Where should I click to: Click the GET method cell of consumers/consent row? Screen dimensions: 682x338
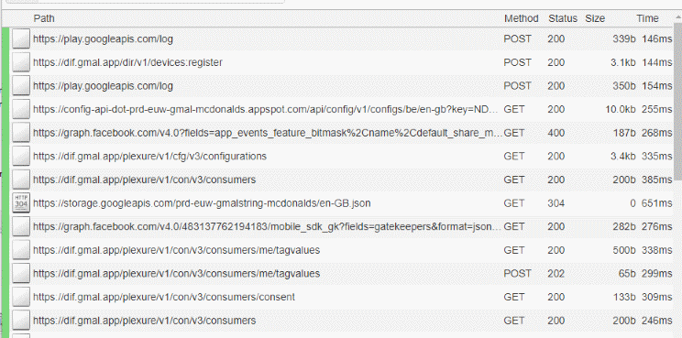click(514, 297)
